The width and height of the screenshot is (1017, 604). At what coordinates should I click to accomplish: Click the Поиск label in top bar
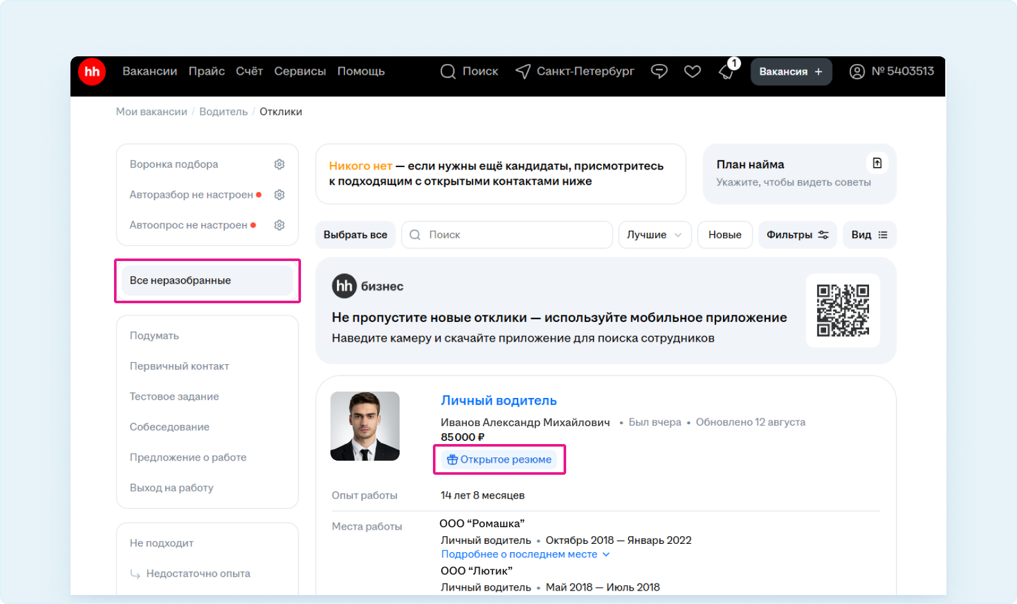coord(480,72)
